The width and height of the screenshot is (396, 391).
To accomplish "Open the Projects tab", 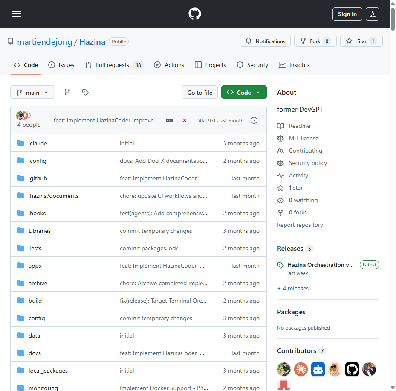I will [211, 65].
